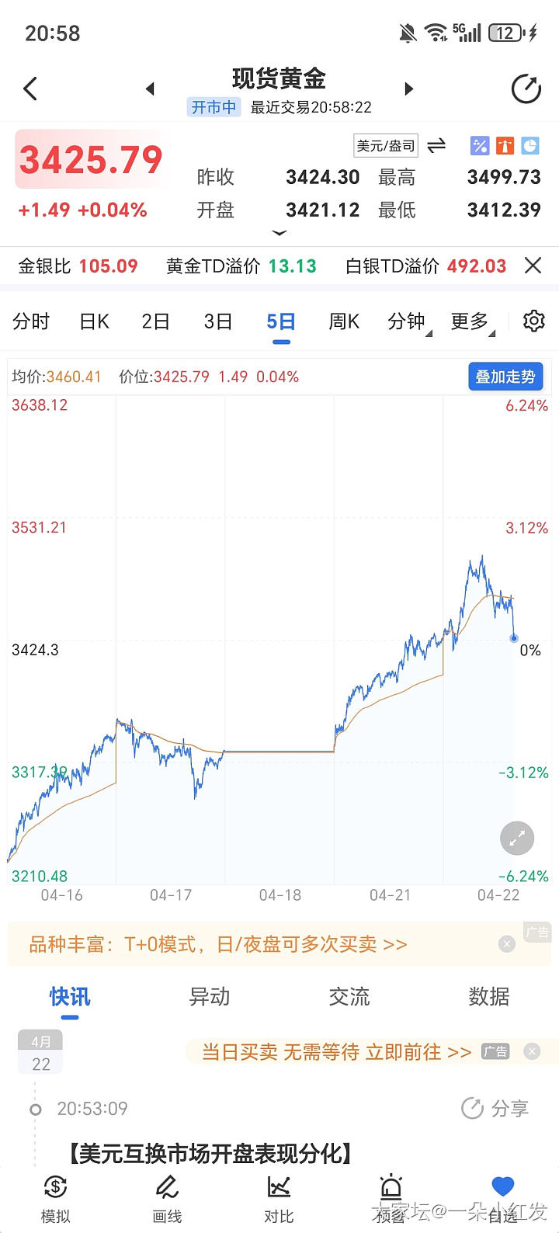Toggle the 叠加走势 overlay button
The image size is (559, 1233).
(x=505, y=377)
